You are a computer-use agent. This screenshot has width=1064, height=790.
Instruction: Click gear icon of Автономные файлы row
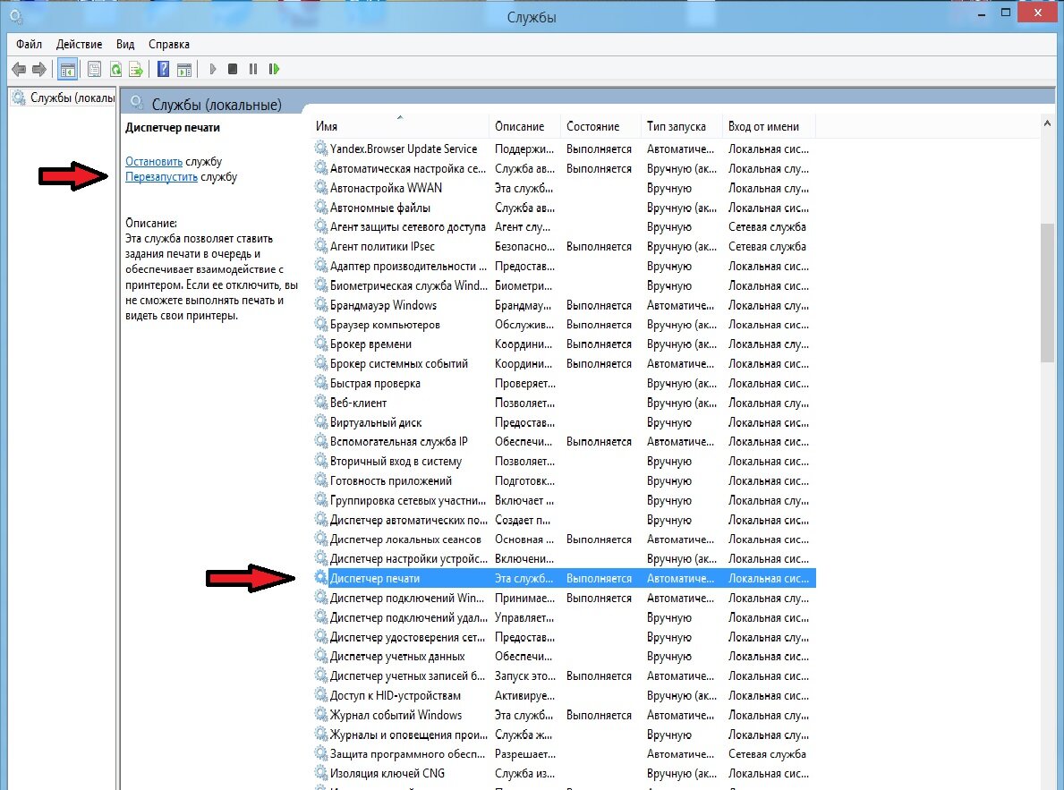point(321,207)
